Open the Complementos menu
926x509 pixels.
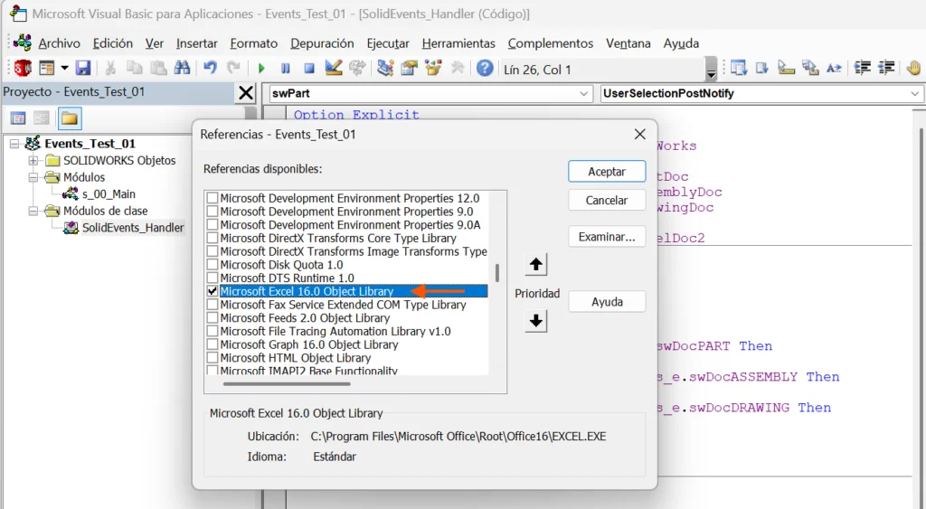pos(551,43)
